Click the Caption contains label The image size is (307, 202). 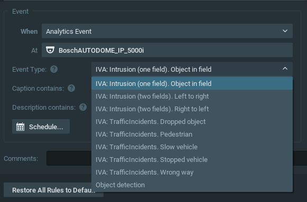click(38, 88)
